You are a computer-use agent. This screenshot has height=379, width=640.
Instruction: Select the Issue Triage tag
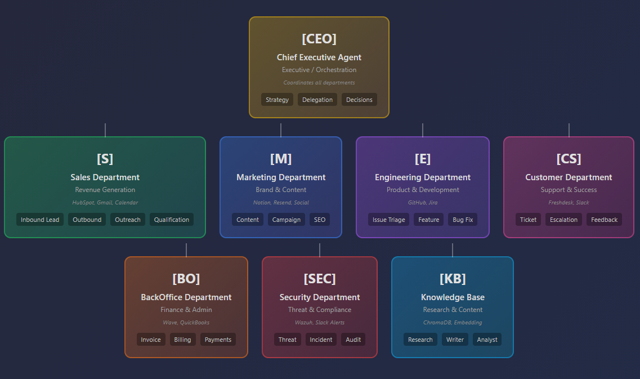point(388,220)
